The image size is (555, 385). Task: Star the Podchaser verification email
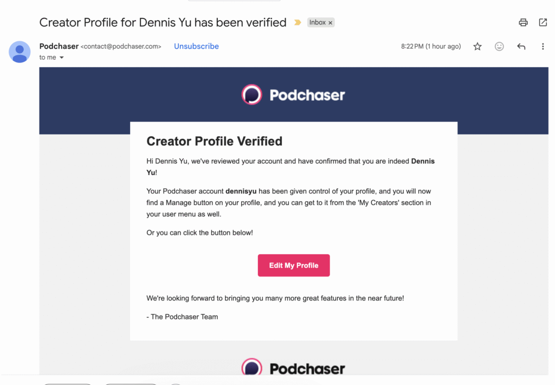pos(477,47)
